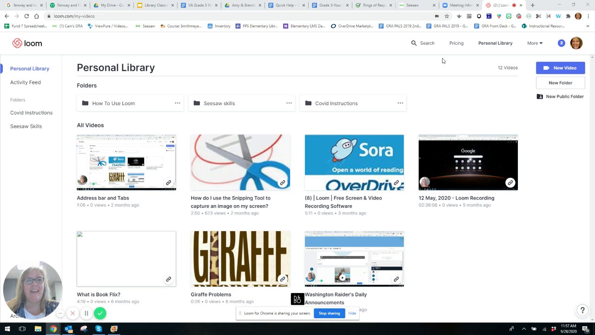Open Chrome from the taskbar
595x335 pixels.
click(53, 329)
